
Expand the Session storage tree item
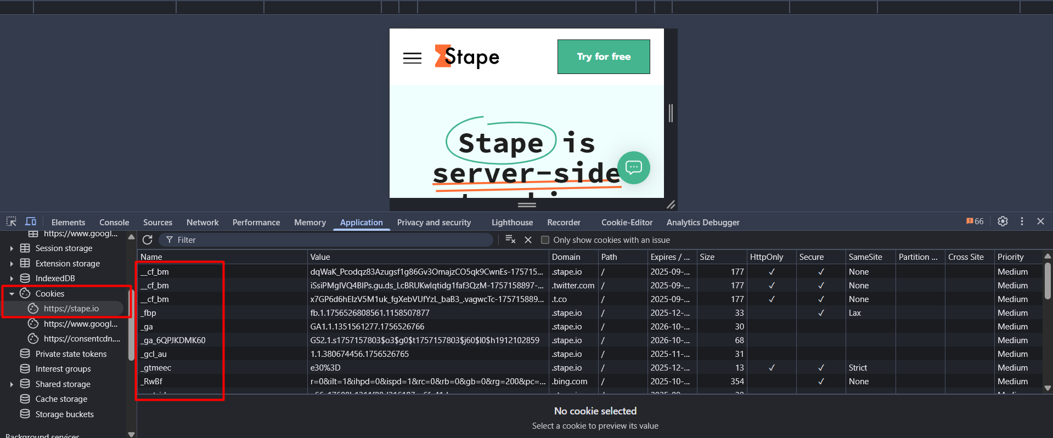12,248
